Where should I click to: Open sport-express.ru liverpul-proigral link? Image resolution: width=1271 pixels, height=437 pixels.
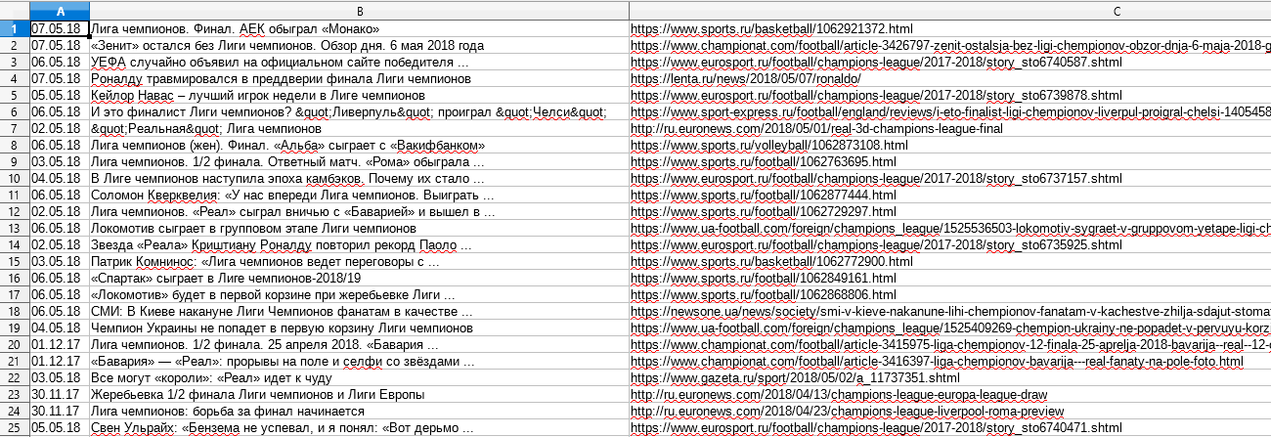[950, 112]
